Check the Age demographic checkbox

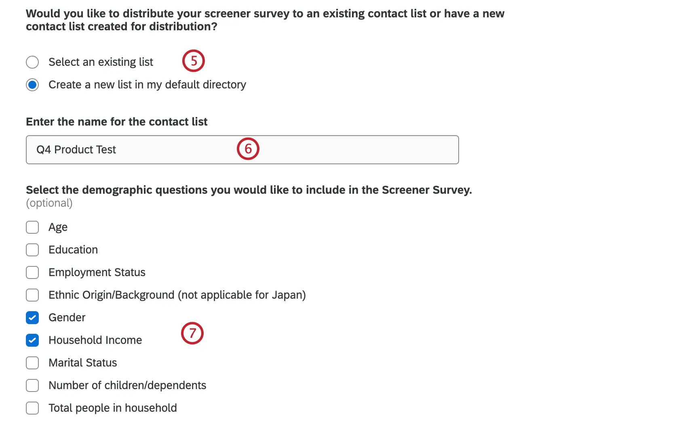32,227
